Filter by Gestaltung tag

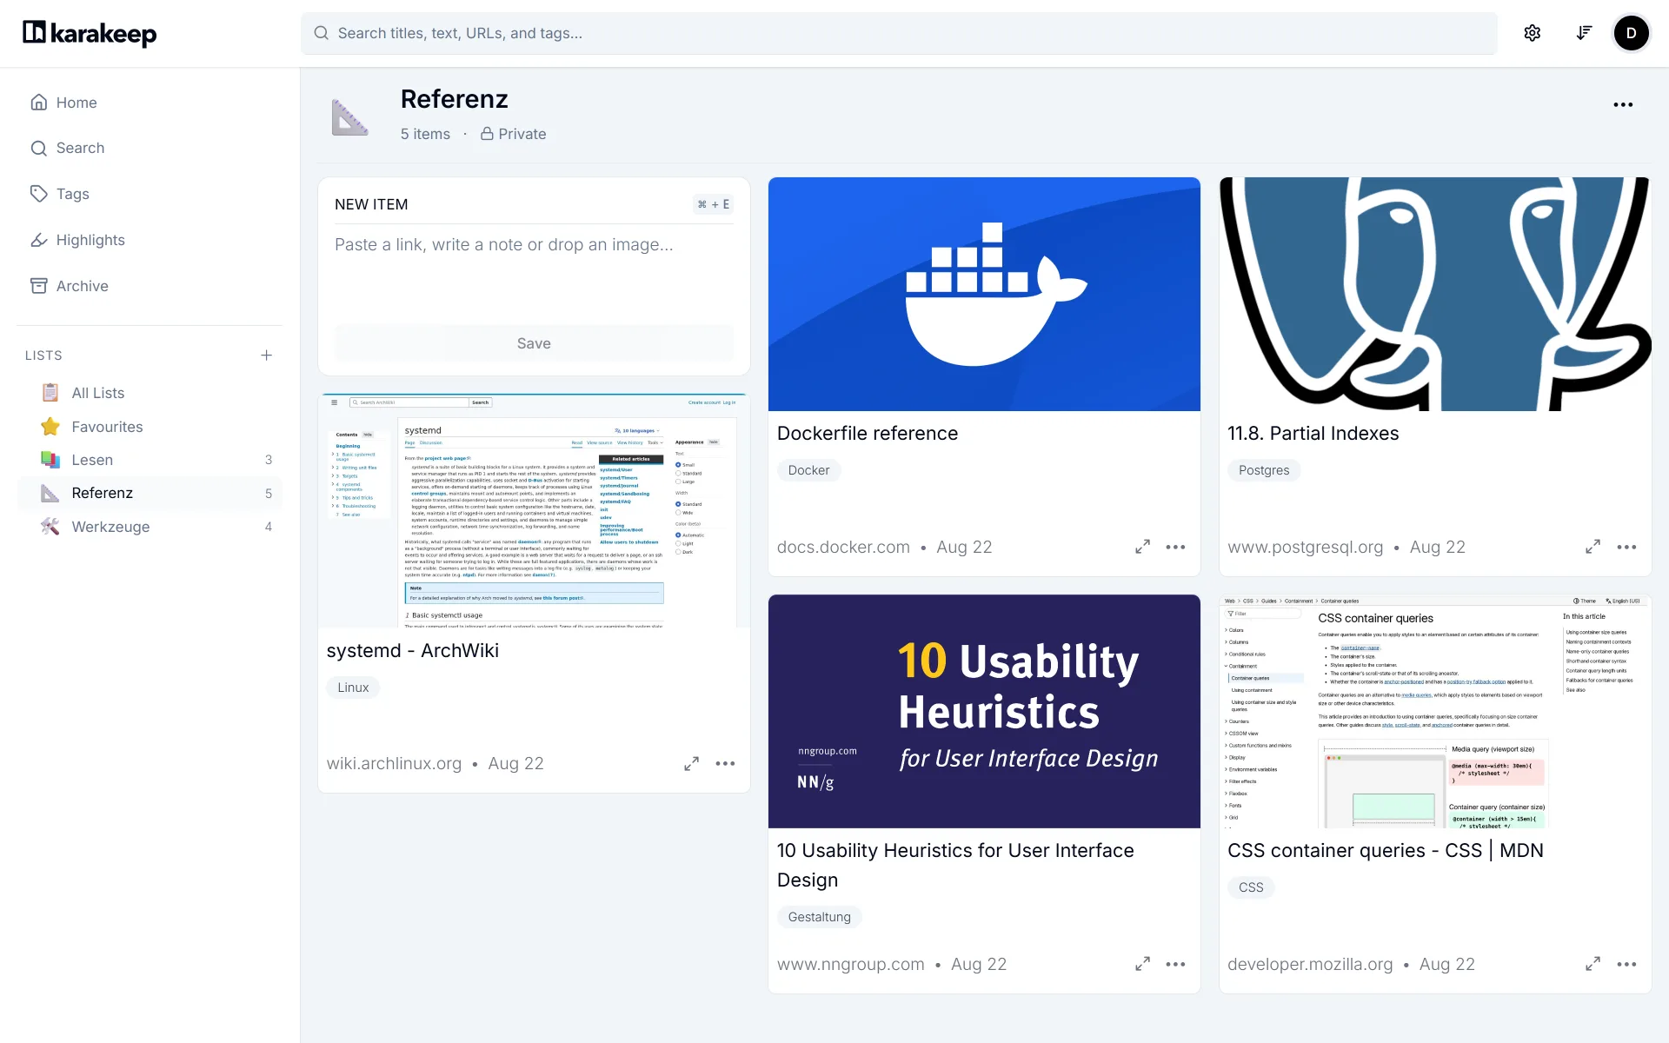coord(819,917)
